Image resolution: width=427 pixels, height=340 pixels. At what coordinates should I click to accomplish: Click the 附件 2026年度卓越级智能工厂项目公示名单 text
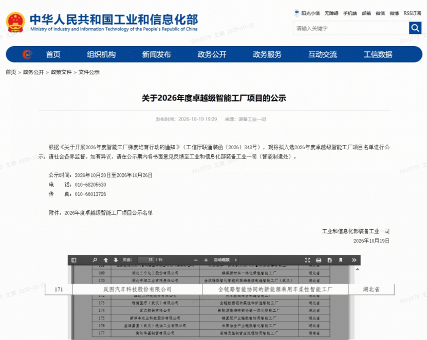101,213
